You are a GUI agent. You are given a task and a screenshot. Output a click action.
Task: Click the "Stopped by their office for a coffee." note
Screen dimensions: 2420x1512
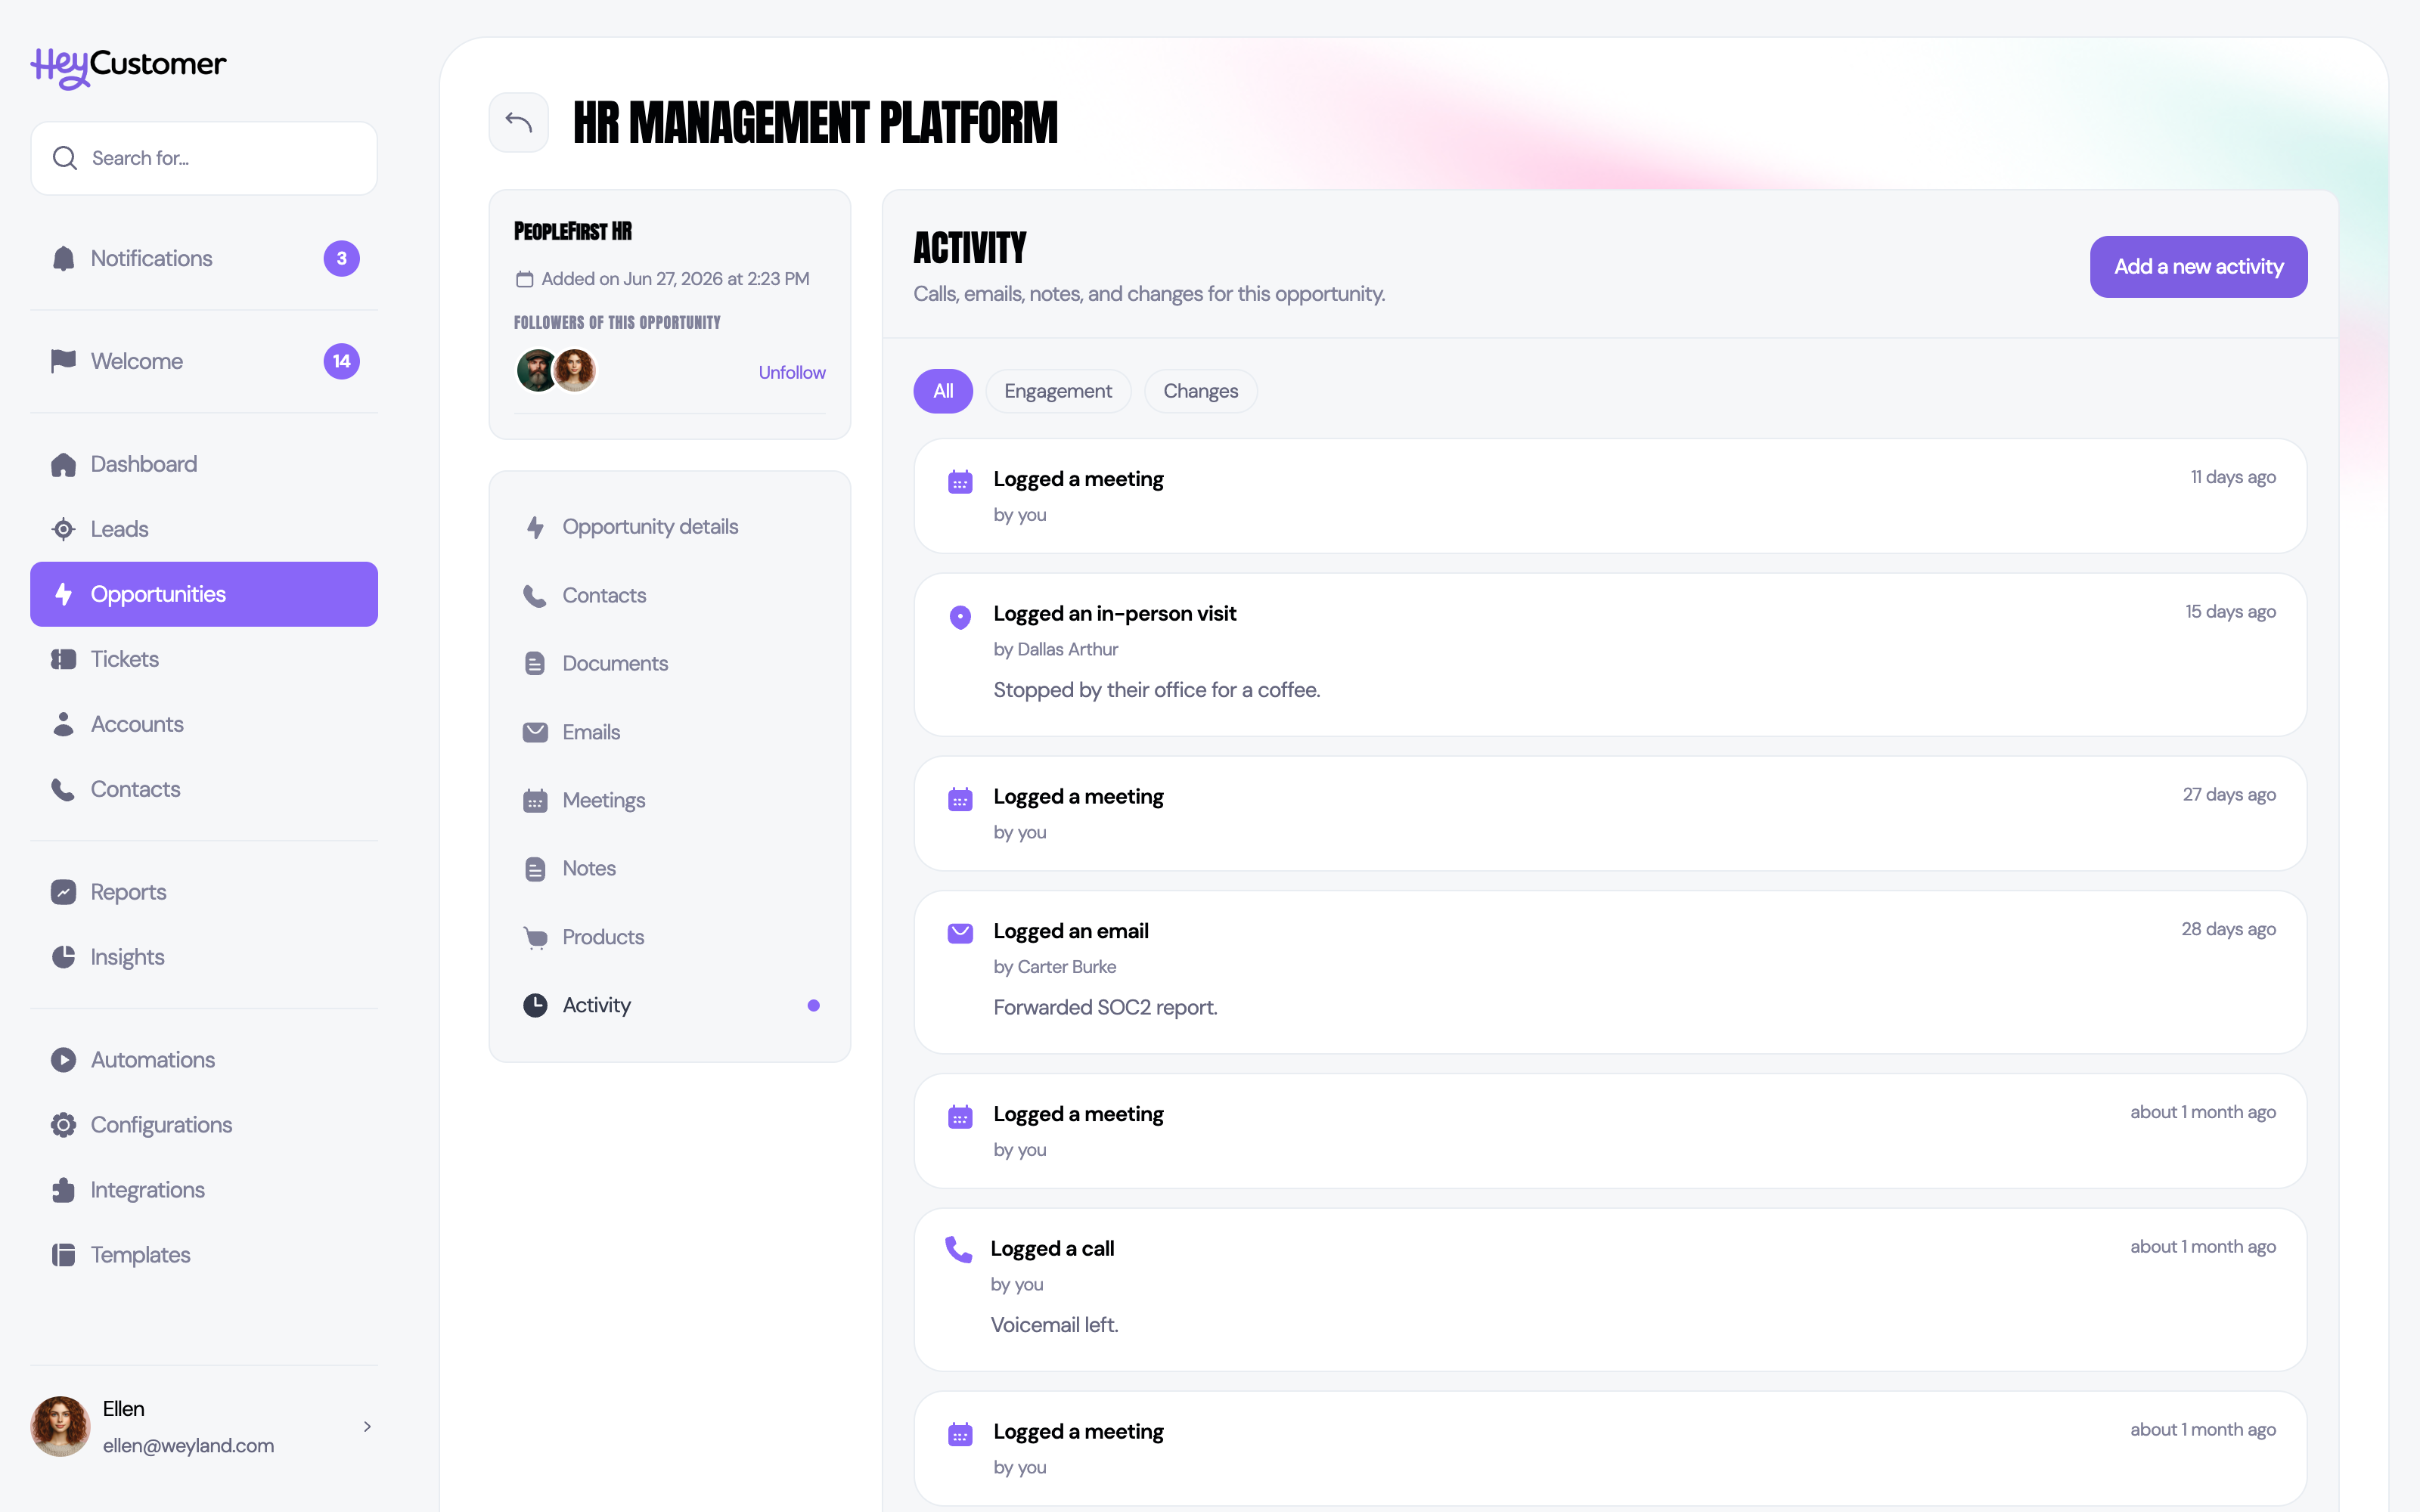1156,690
